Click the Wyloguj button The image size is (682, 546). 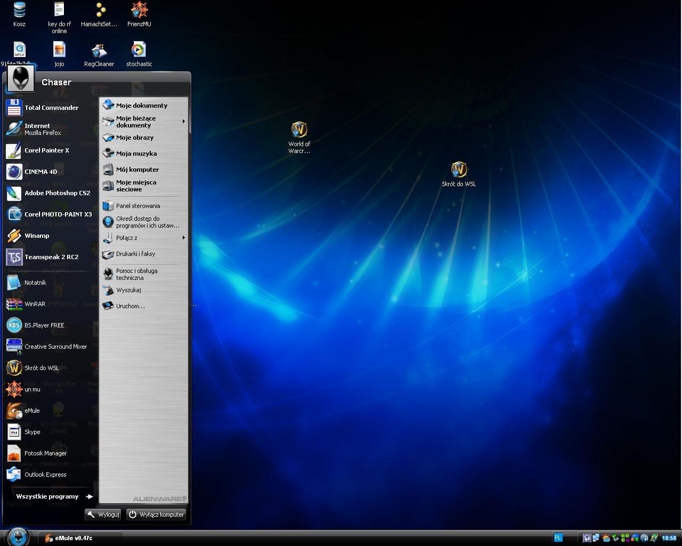103,515
